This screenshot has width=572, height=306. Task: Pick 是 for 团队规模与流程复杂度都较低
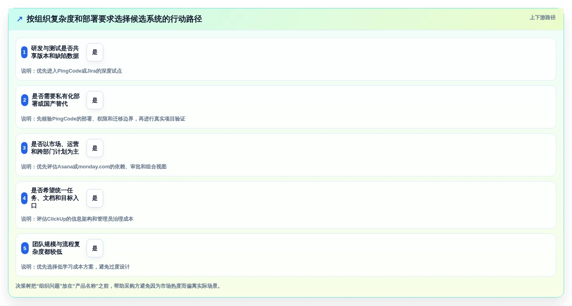[95, 248]
